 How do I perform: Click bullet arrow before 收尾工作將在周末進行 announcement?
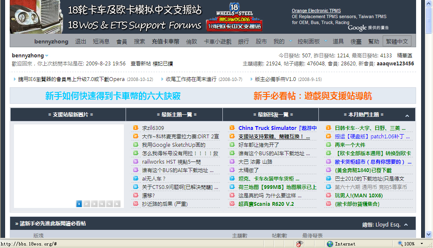(x=162, y=79)
